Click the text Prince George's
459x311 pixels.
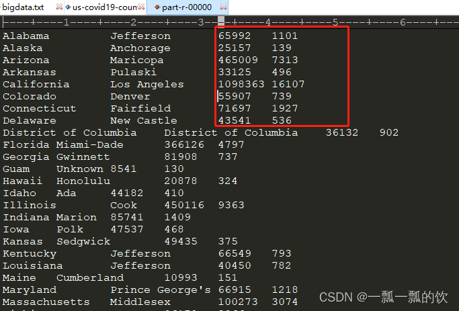[x=161, y=290]
